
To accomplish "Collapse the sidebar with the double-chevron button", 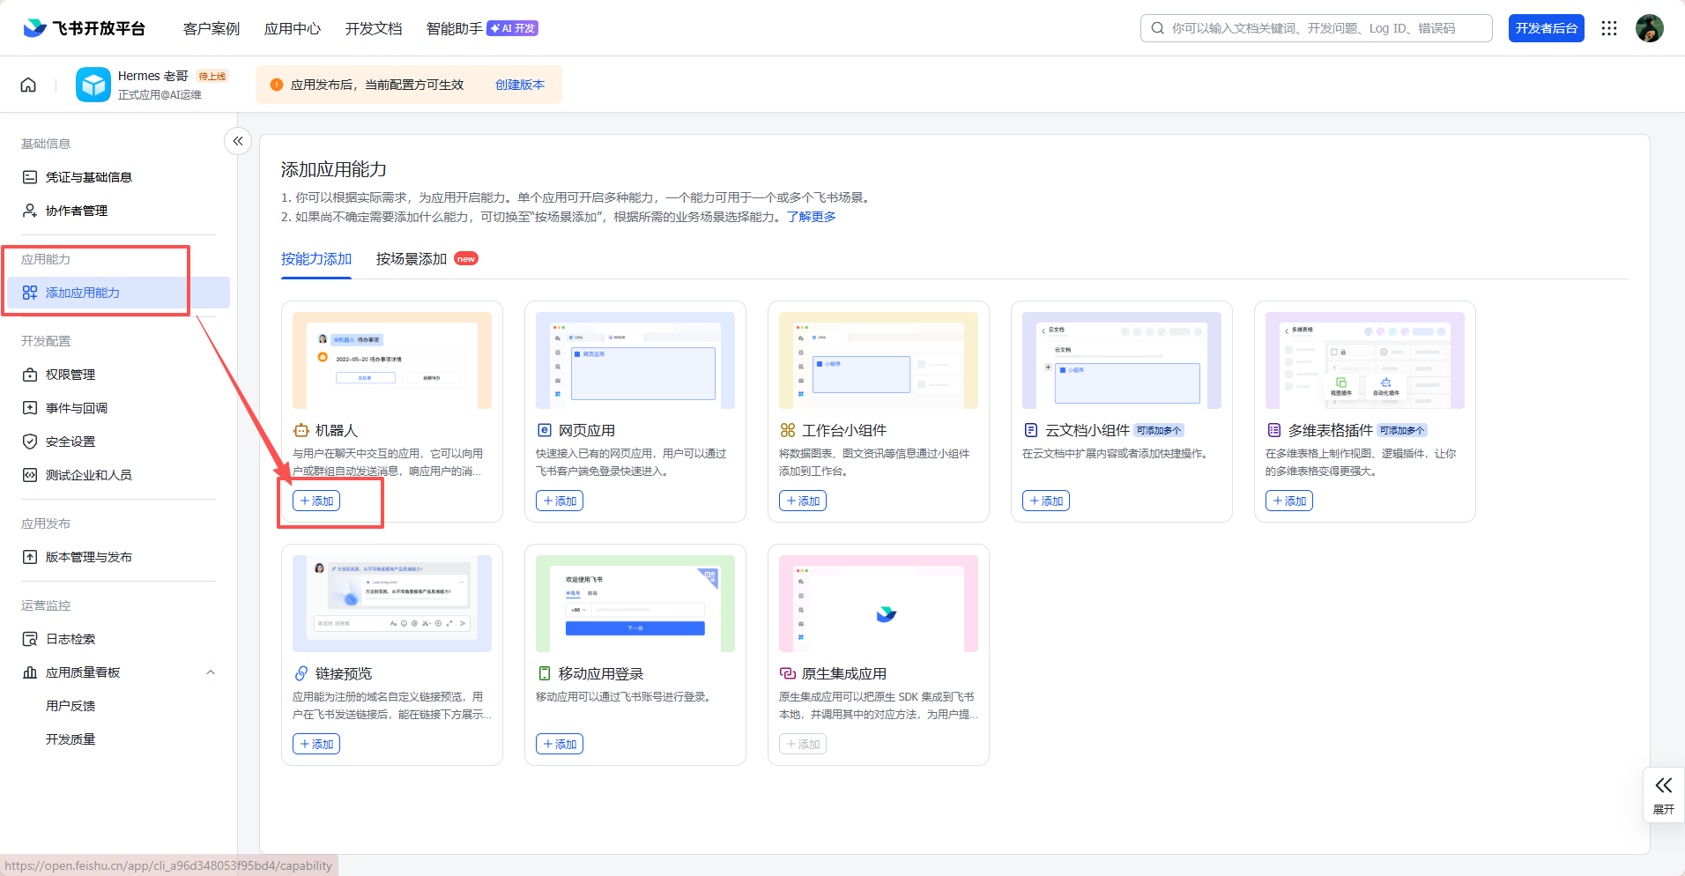I will tap(238, 141).
